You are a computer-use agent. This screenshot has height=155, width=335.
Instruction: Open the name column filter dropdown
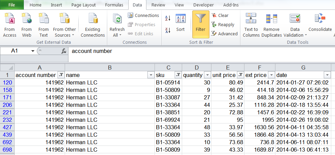[x=151, y=75]
